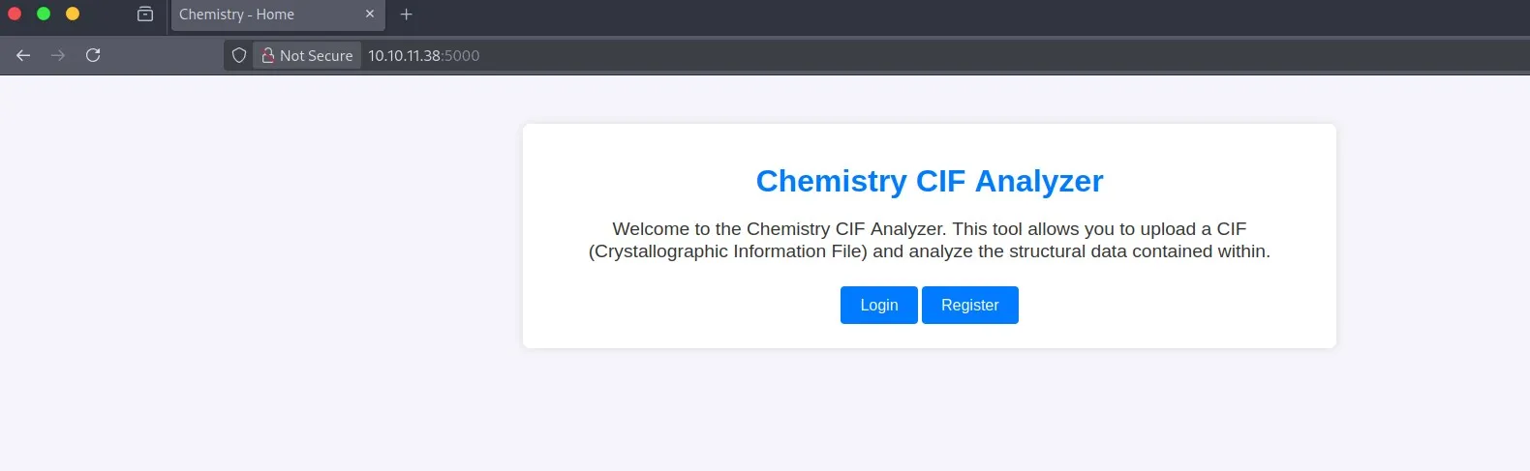Click the Welcome description paragraph

[x=930, y=240]
